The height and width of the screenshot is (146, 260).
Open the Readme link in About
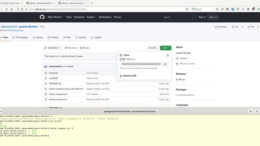coord(182,58)
